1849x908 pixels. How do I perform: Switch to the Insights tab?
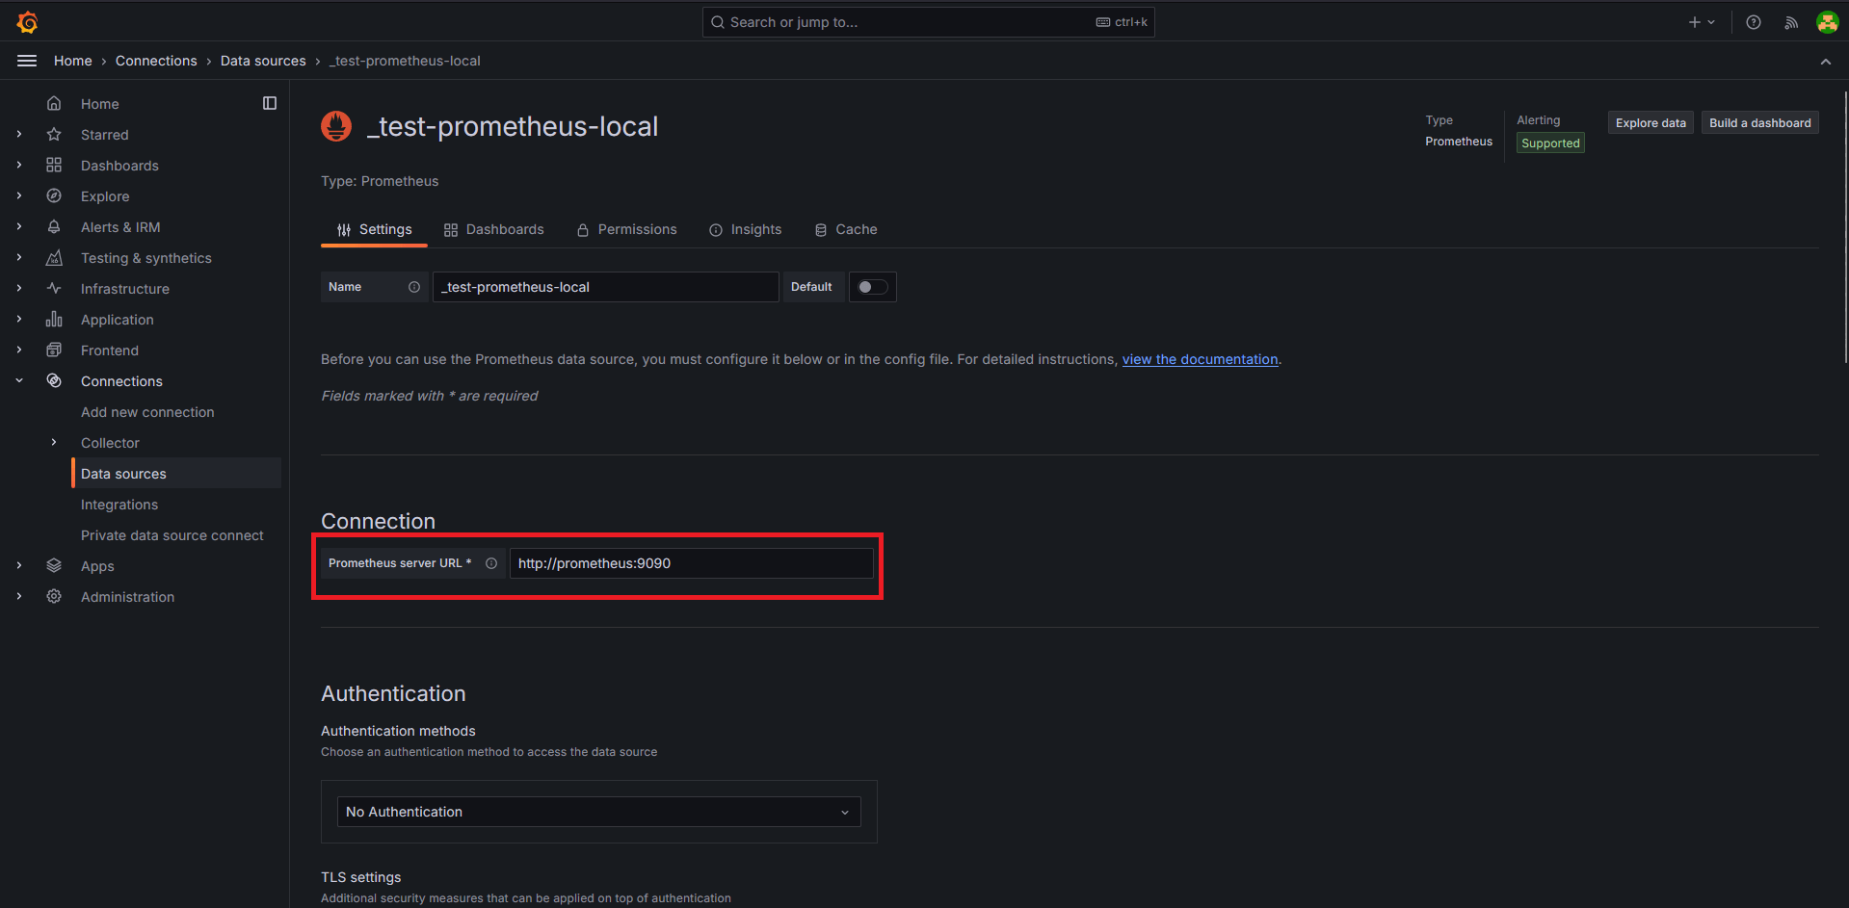(x=746, y=229)
